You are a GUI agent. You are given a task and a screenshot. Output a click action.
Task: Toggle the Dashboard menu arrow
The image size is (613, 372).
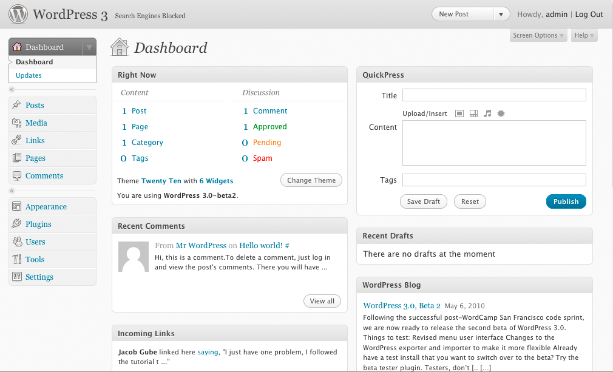89,47
